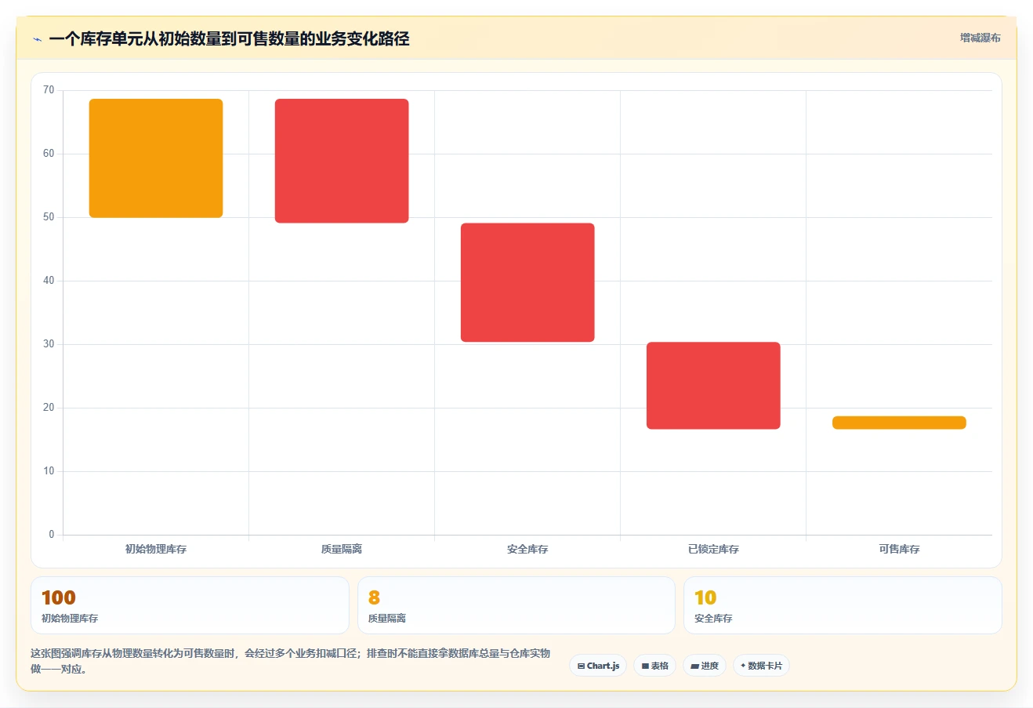Click the 初始物理库存 x-axis label

click(x=156, y=550)
